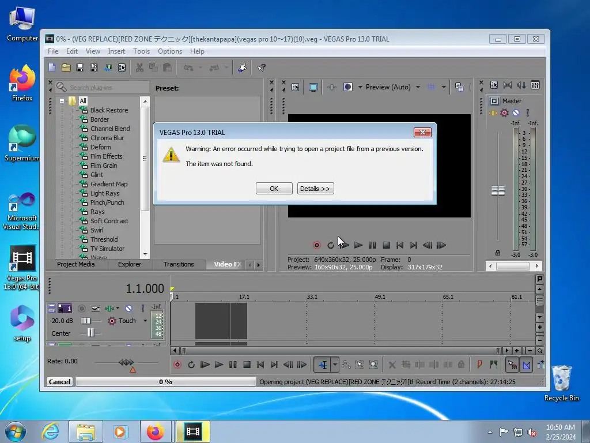Open the Preview (Auto) quality dropdown

[x=418, y=87]
